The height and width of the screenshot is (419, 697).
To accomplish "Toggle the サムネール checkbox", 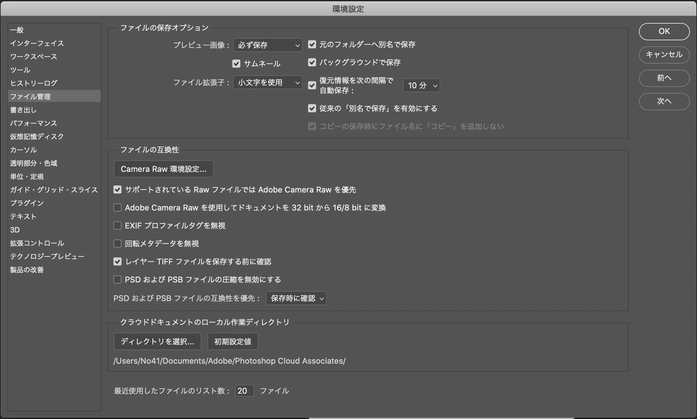I will point(236,64).
